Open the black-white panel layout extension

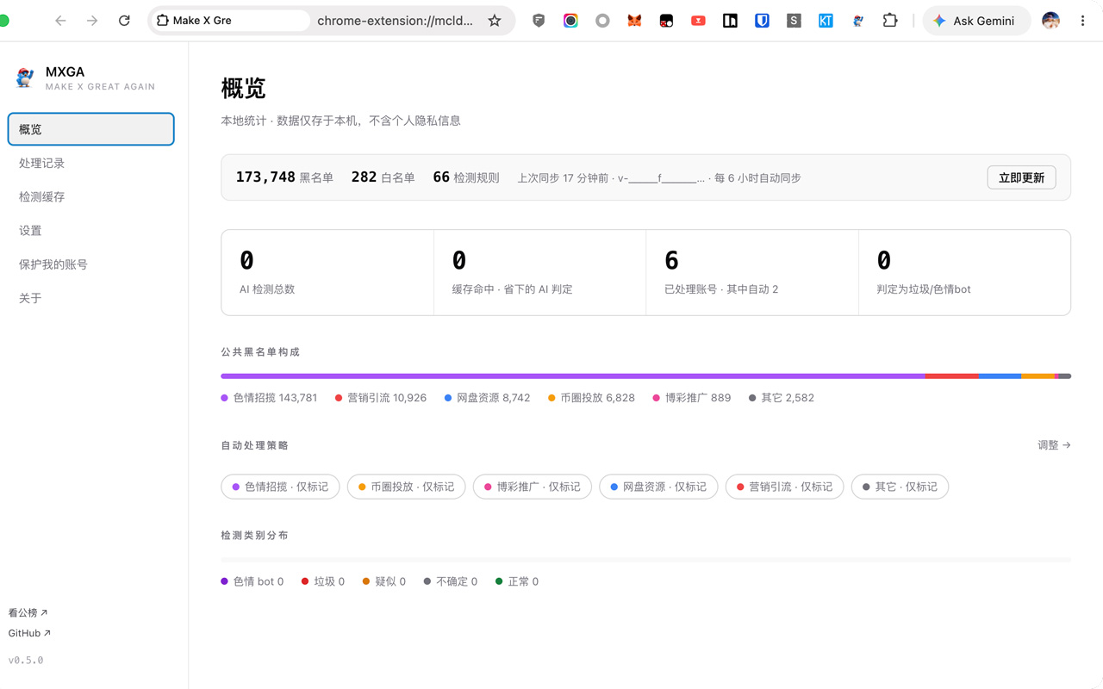point(730,21)
